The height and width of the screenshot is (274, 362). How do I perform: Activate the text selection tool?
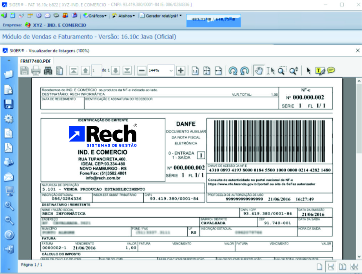click(270, 70)
